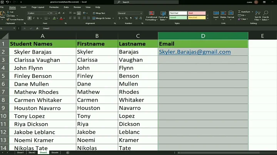Align the text left
This screenshot has width=277, height=155.
70,18
